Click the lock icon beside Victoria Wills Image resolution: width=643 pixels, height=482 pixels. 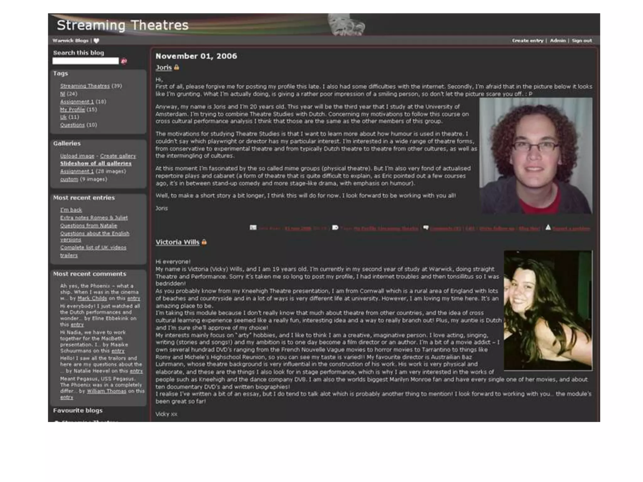(x=204, y=242)
